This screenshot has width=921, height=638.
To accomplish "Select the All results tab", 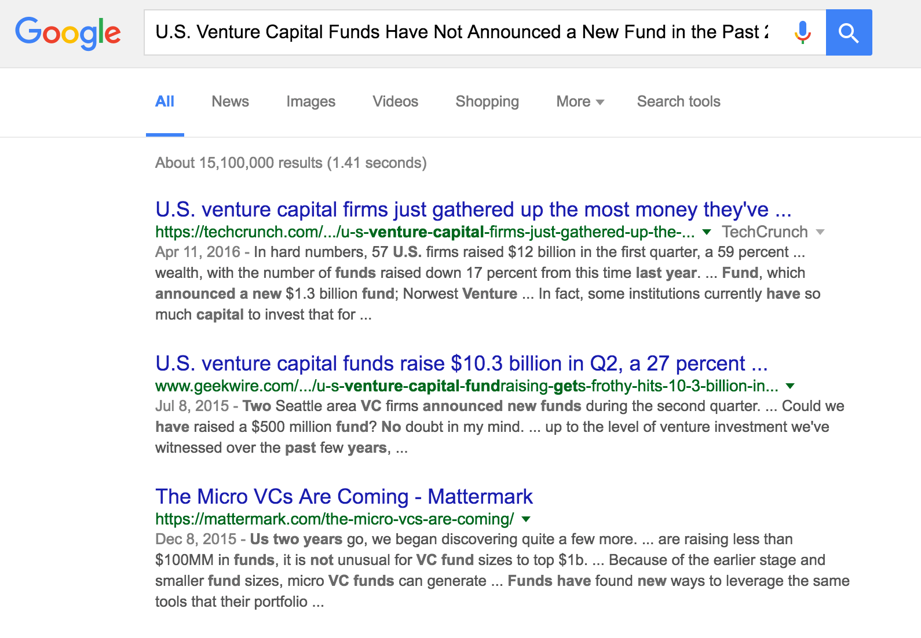I will pyautogui.click(x=165, y=101).
